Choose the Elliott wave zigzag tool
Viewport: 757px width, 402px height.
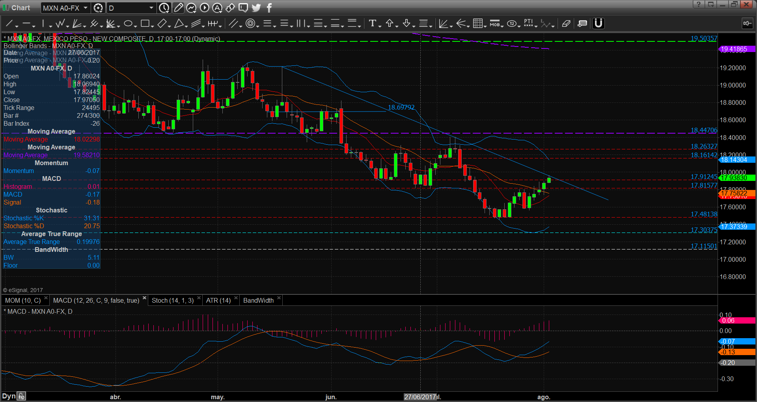tap(60, 24)
